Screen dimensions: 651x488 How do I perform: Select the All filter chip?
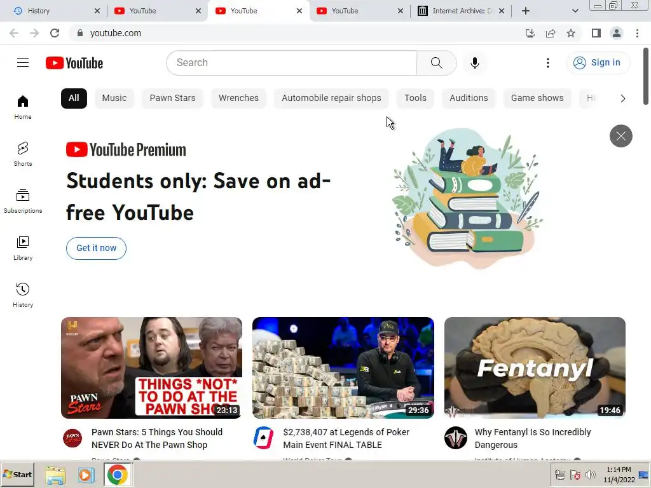(74, 98)
